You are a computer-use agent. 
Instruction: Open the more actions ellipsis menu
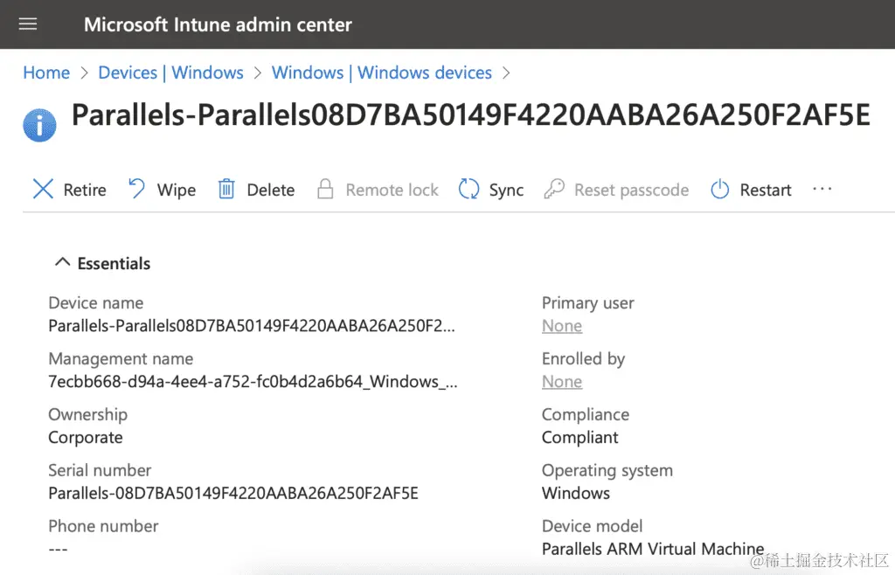822,189
